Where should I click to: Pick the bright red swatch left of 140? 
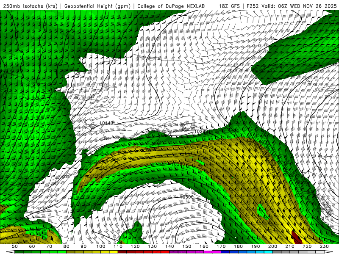pyautogui.click(x=165, y=252)
